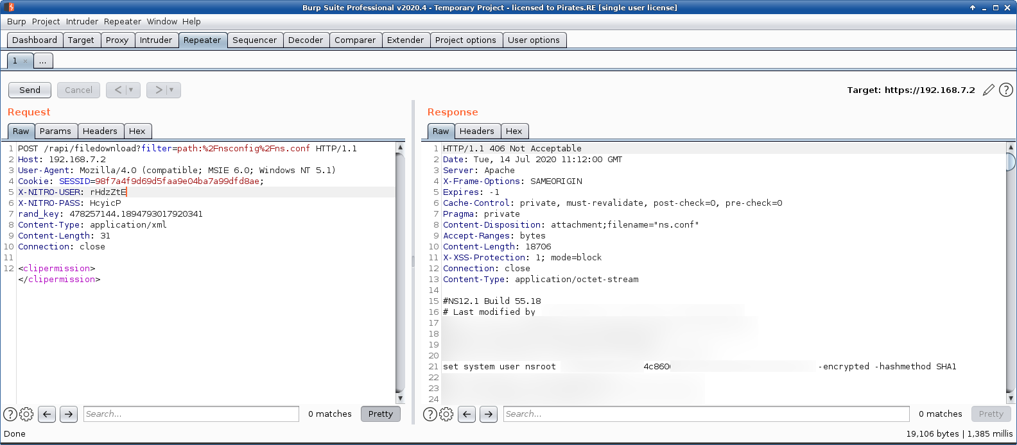1017x445 pixels.
Task: Toggle Pretty view for request
Action: 381,414
